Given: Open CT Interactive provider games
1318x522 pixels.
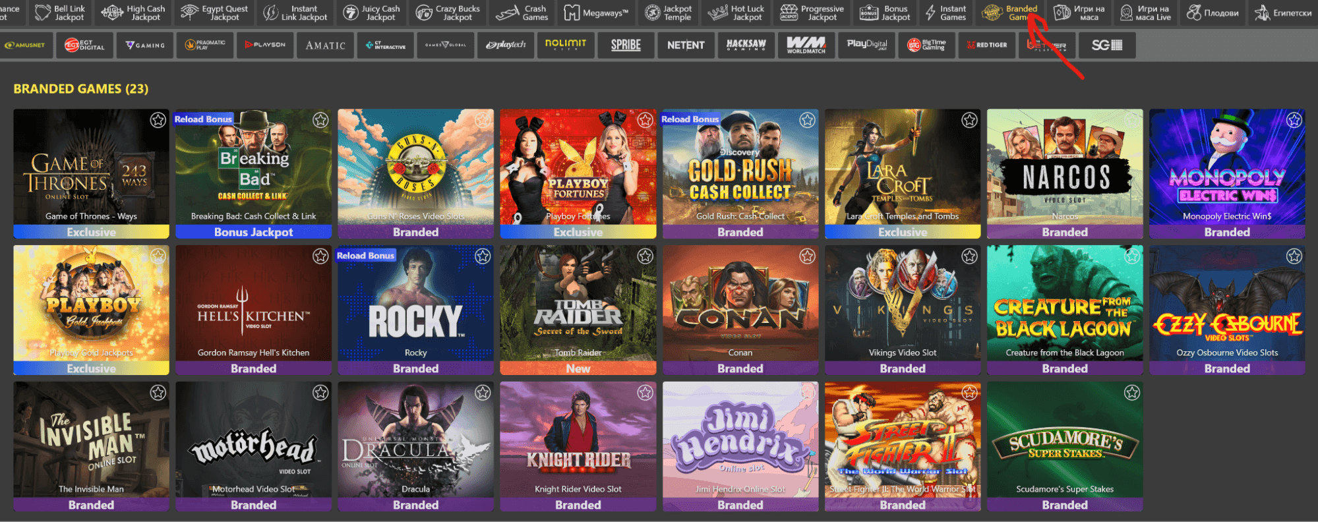Looking at the screenshot, I should [386, 45].
